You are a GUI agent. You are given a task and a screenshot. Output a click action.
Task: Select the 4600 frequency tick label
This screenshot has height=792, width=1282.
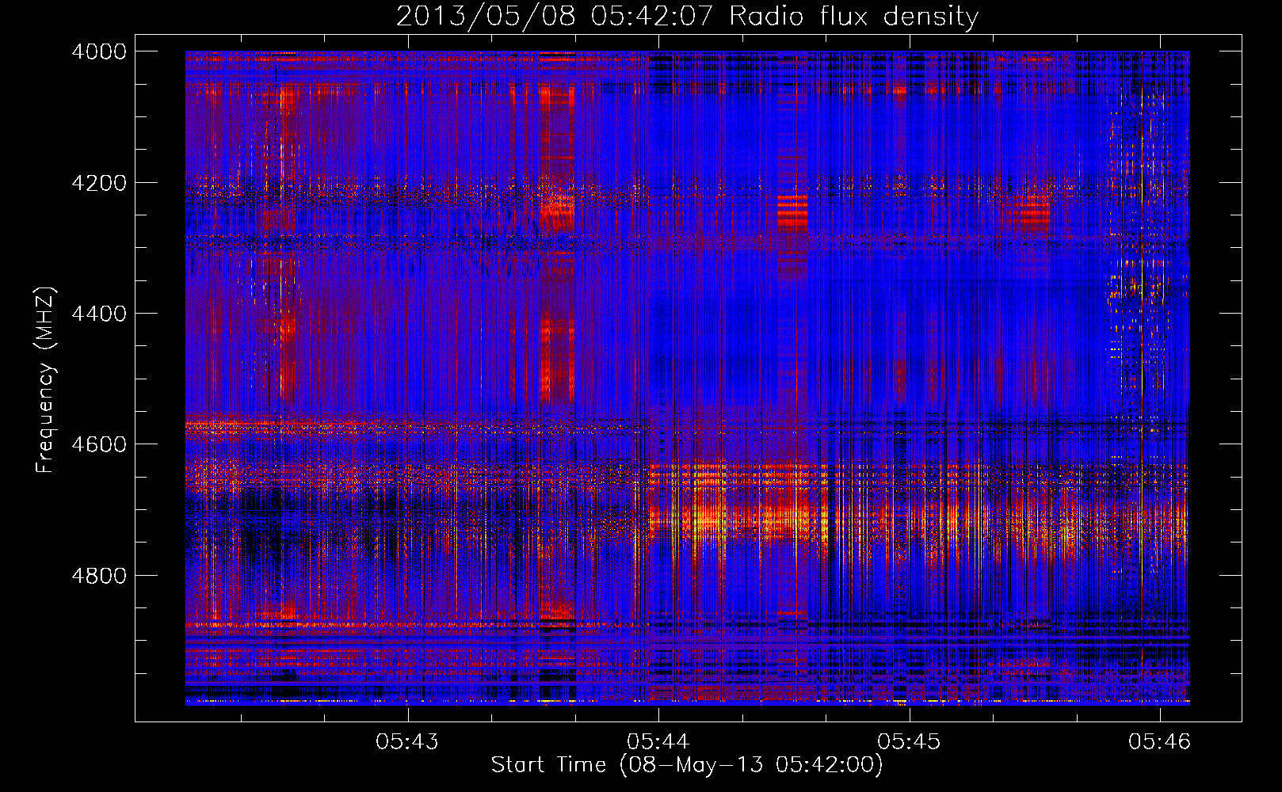tap(99, 444)
